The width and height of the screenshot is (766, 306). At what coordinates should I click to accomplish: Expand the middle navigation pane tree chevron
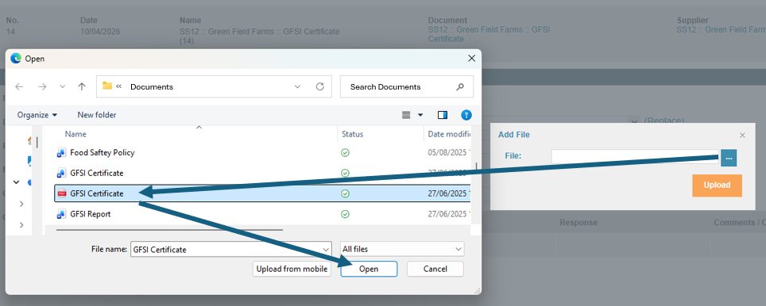21,204
